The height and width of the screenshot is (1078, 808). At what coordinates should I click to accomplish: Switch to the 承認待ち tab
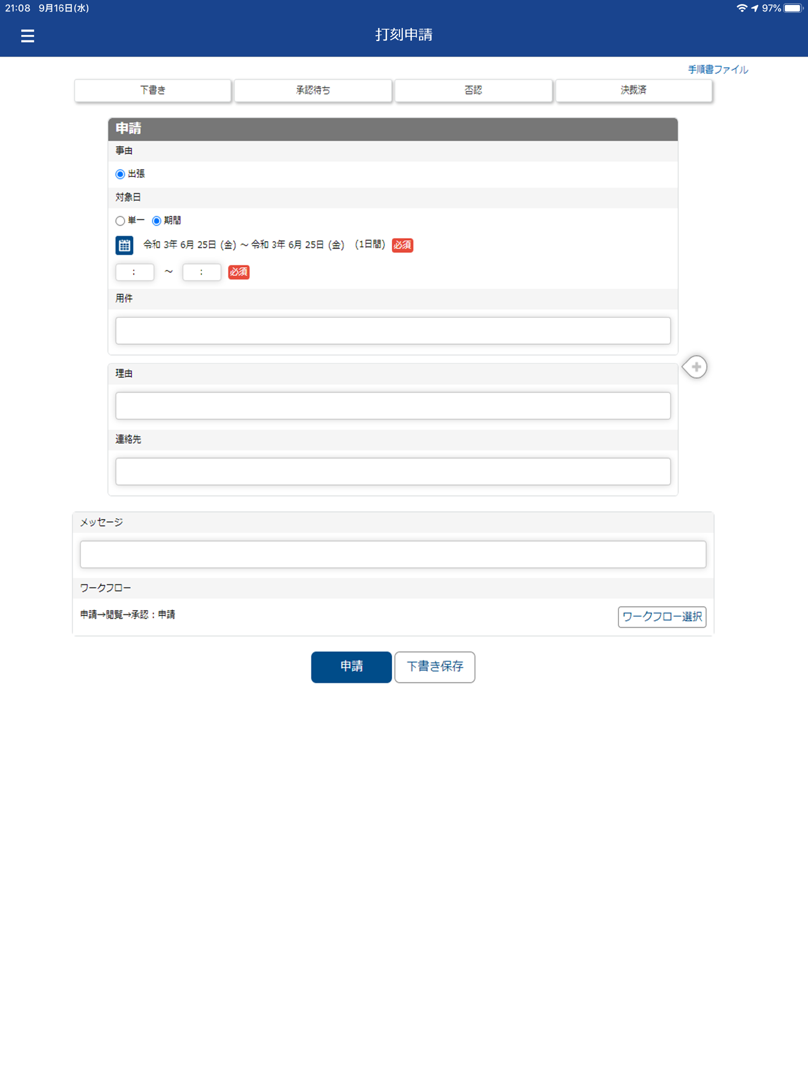[x=313, y=90]
